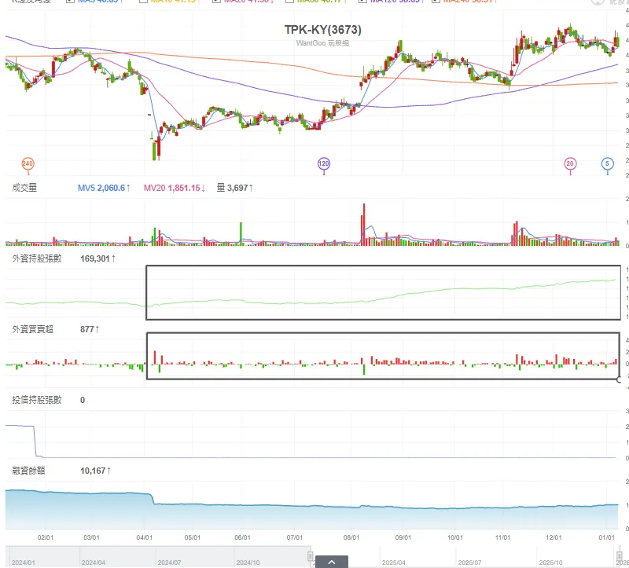
Task: Click 2024/04 in the range navigator
Action: click(94, 563)
